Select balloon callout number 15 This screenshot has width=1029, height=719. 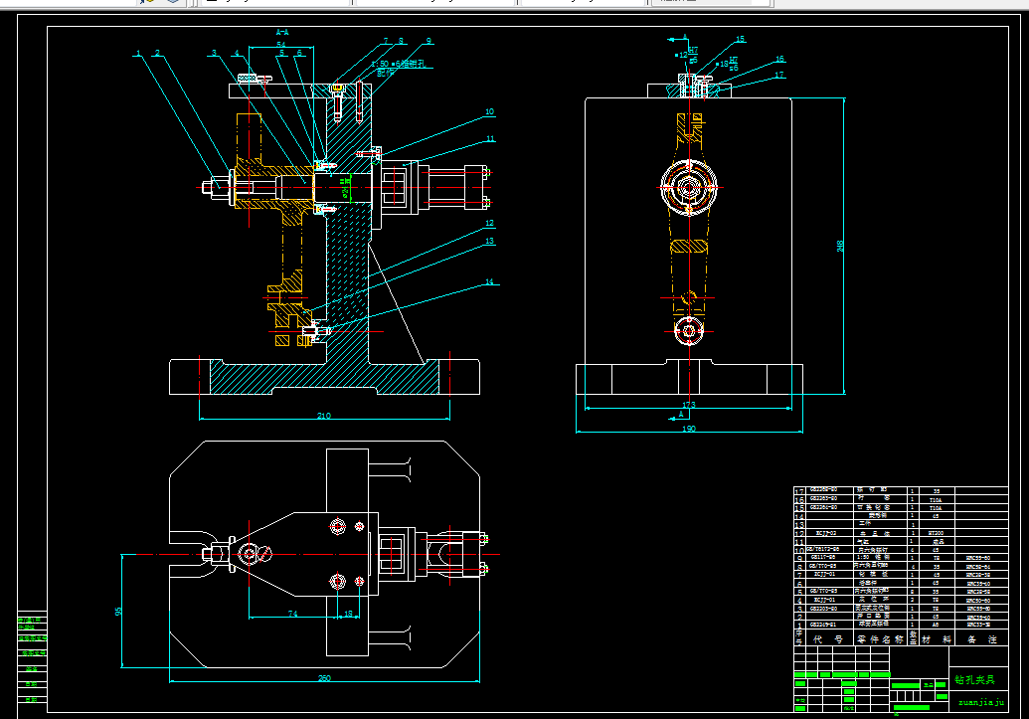(741, 39)
